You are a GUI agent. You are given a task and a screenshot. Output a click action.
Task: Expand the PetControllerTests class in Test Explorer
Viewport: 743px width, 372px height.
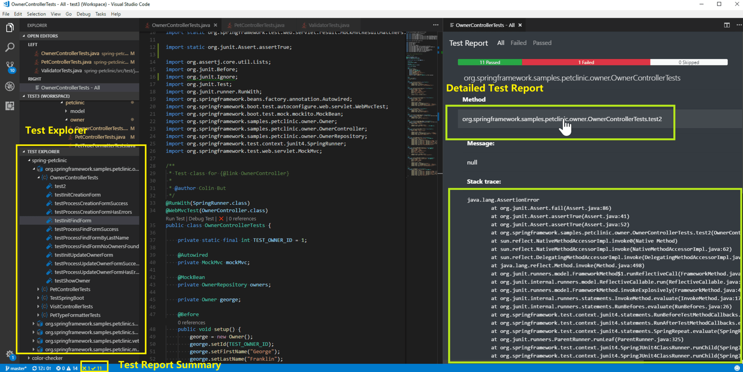(x=39, y=289)
